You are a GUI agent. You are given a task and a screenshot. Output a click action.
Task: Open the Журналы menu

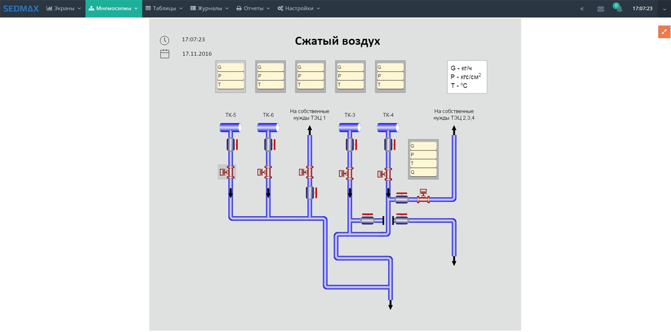(x=209, y=8)
